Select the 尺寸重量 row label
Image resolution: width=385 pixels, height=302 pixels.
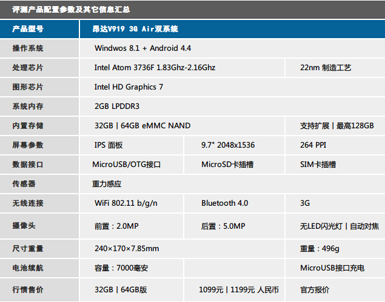[x=28, y=248]
